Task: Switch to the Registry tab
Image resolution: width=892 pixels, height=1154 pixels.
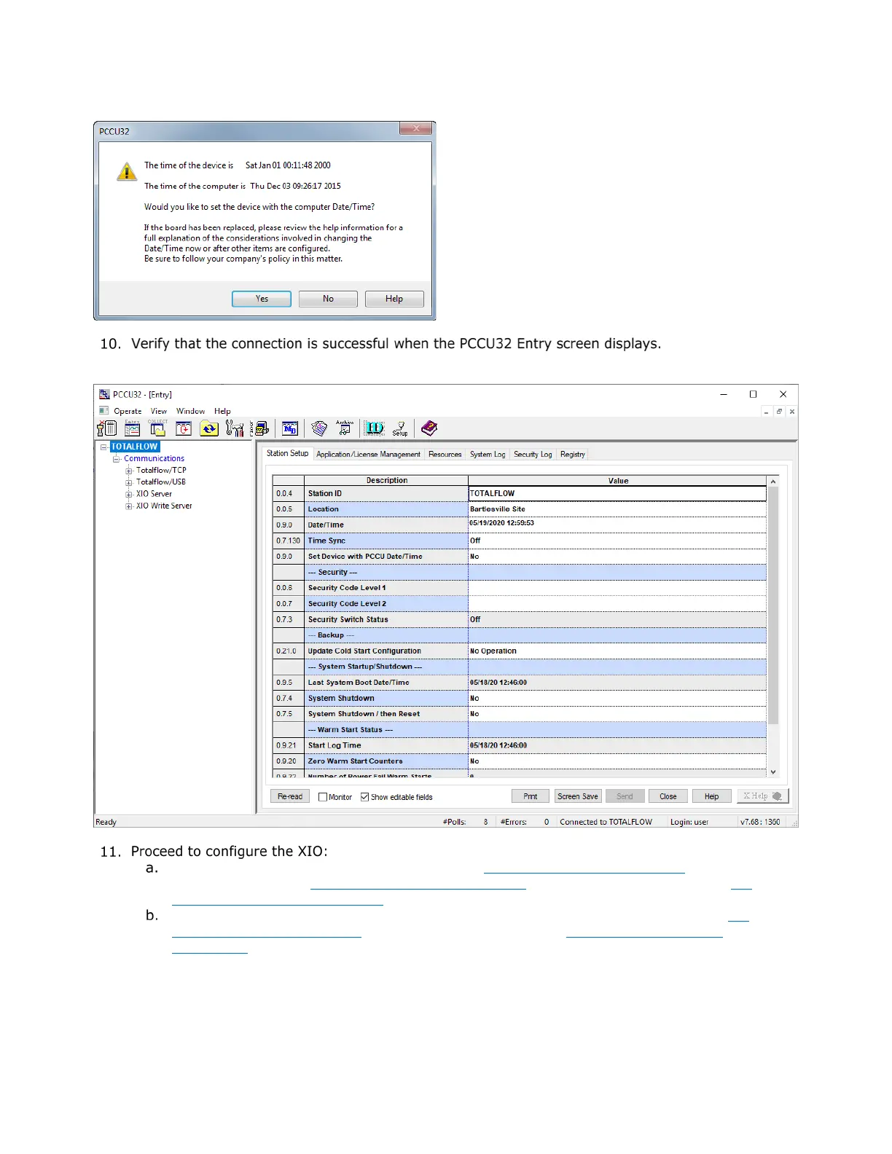Action: 573,455
